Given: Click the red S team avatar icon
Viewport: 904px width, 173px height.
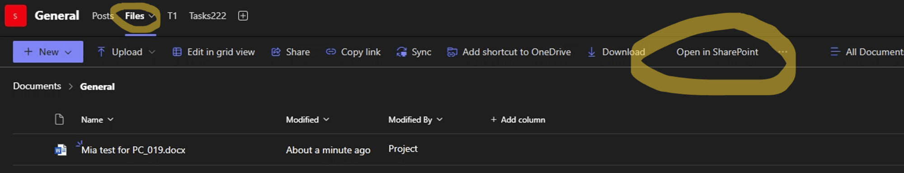Looking at the screenshot, I should point(15,16).
